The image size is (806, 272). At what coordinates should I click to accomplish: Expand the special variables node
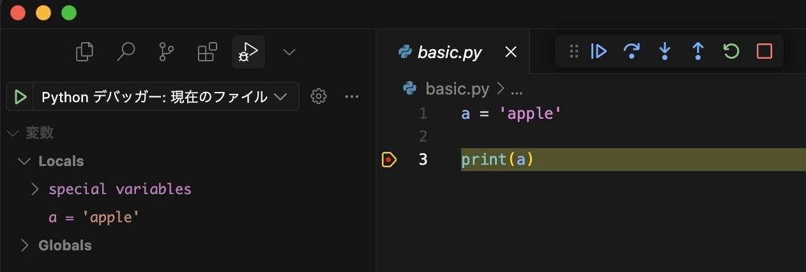(34, 189)
